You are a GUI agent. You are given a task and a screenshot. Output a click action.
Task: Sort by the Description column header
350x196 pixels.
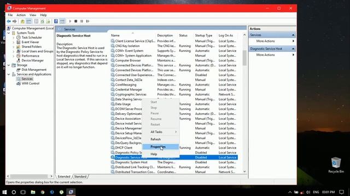tap(166, 35)
